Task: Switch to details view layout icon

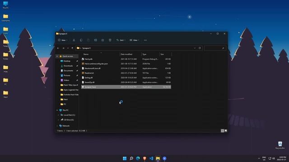Action: point(223,130)
